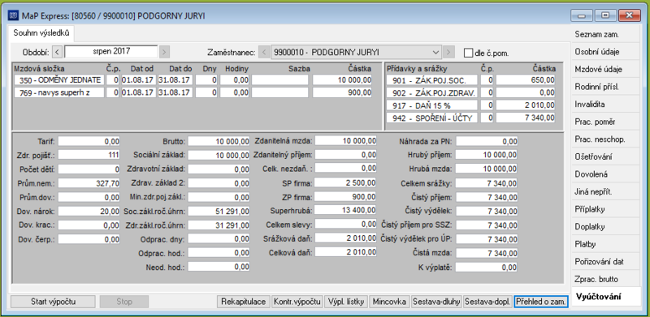Go to next period with right arrow
Viewport: 650px width, 317px height.
tap(165, 52)
